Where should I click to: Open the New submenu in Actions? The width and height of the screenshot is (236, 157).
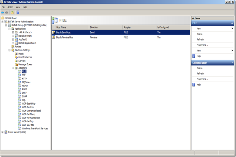coord(213,29)
